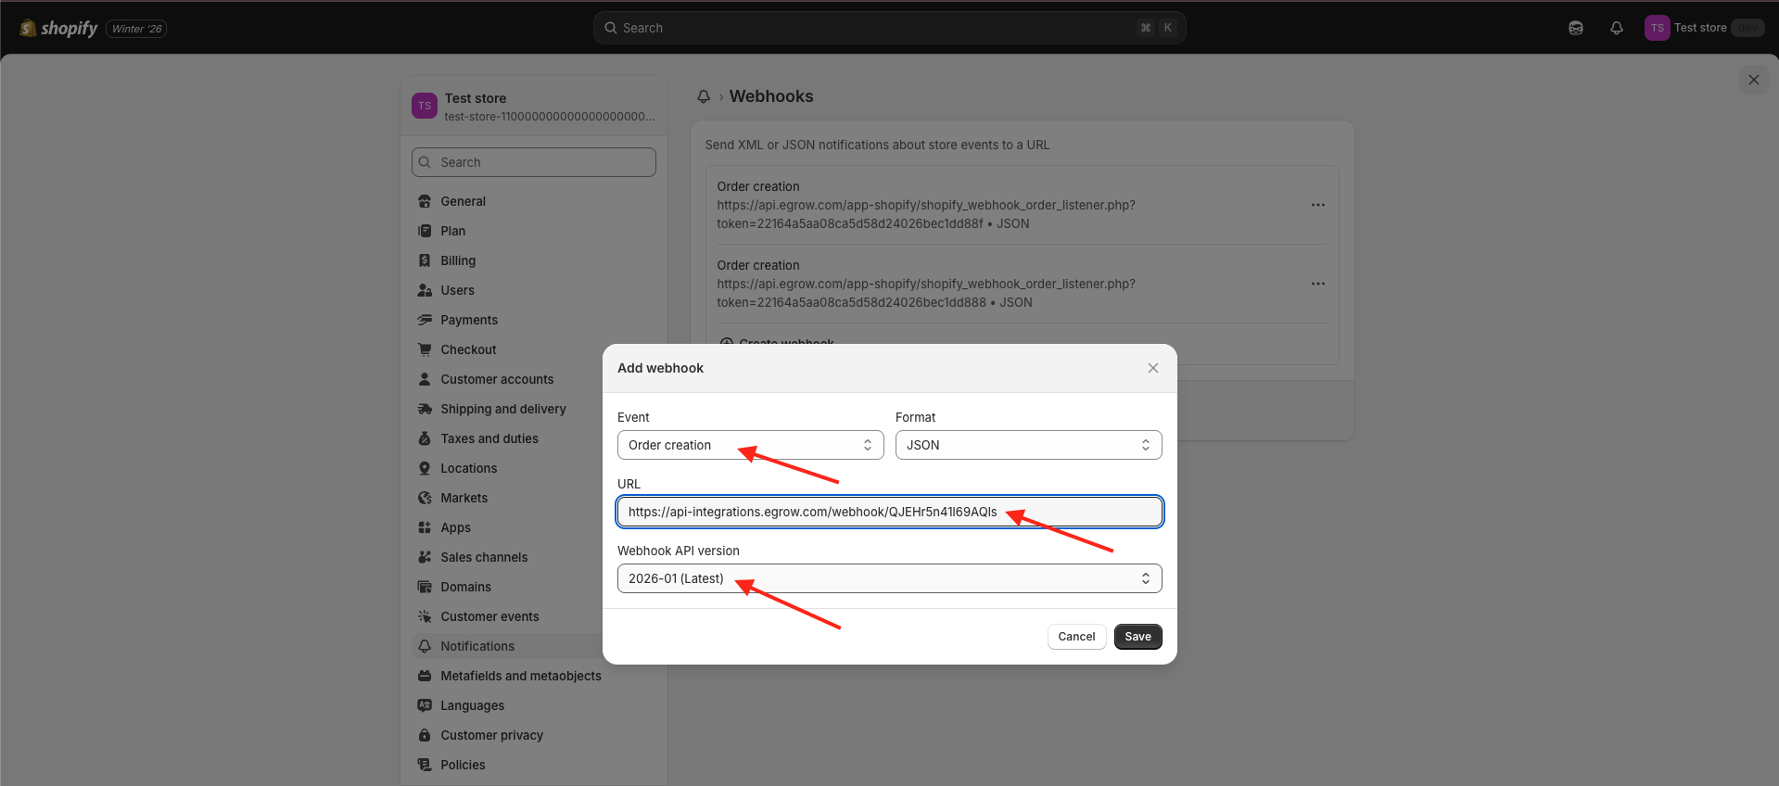
Task: Click the Billing icon in the settings sidebar
Action: pyautogui.click(x=425, y=260)
